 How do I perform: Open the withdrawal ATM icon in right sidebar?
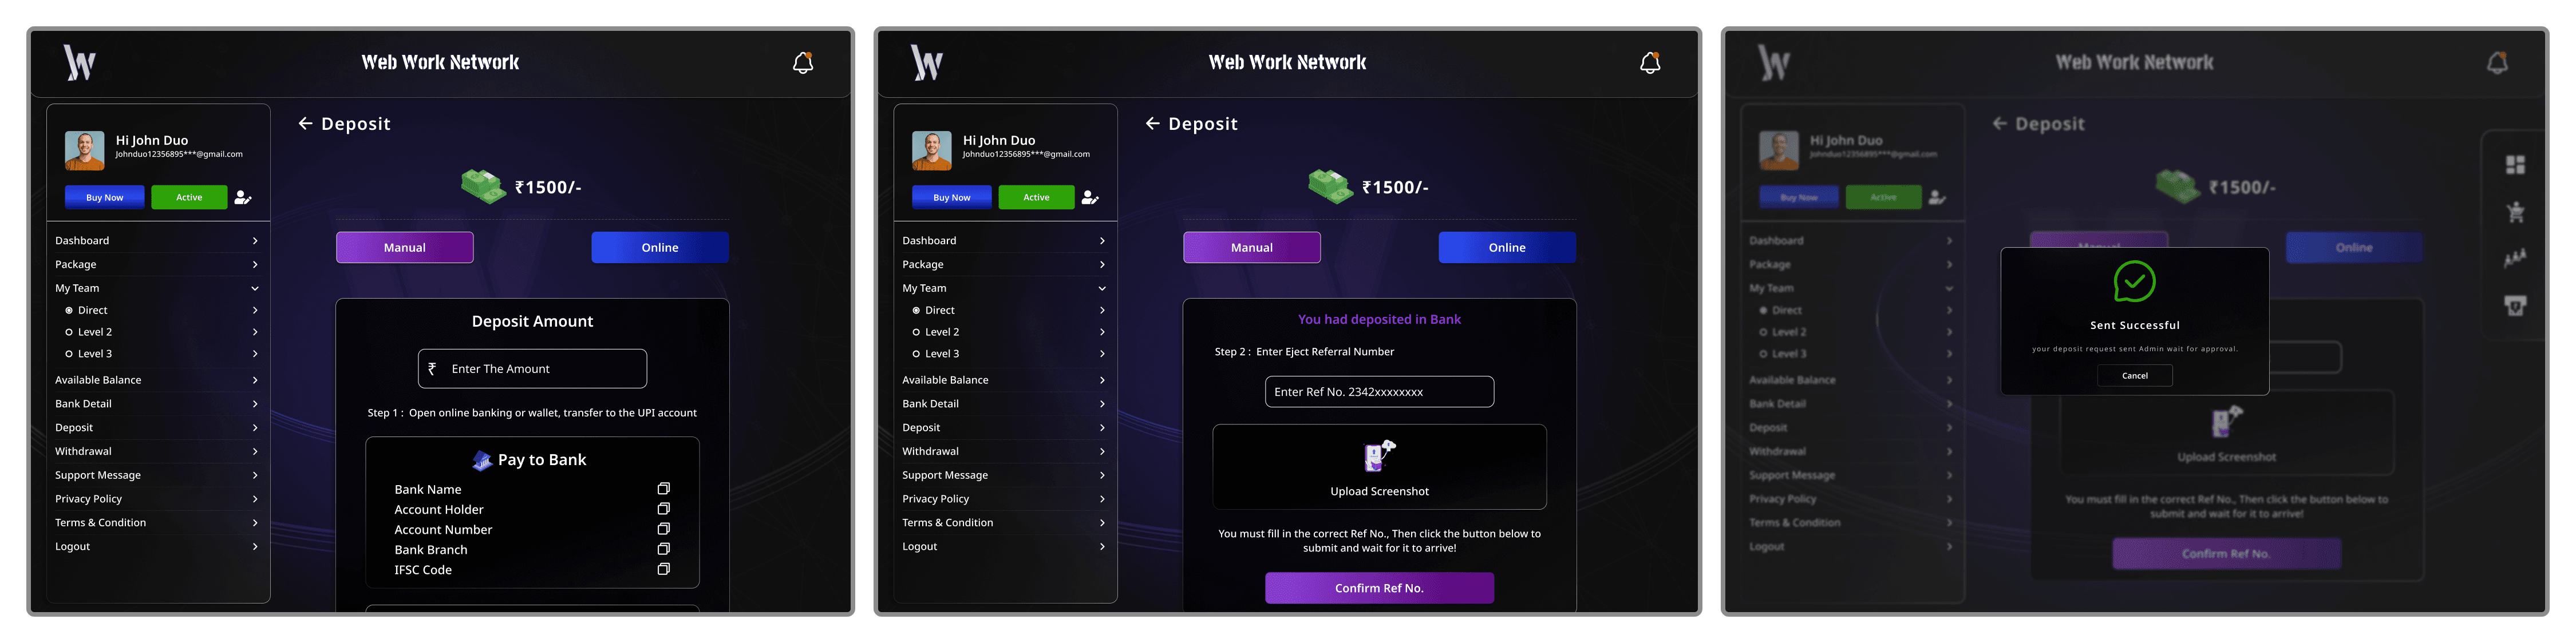coord(2515,305)
